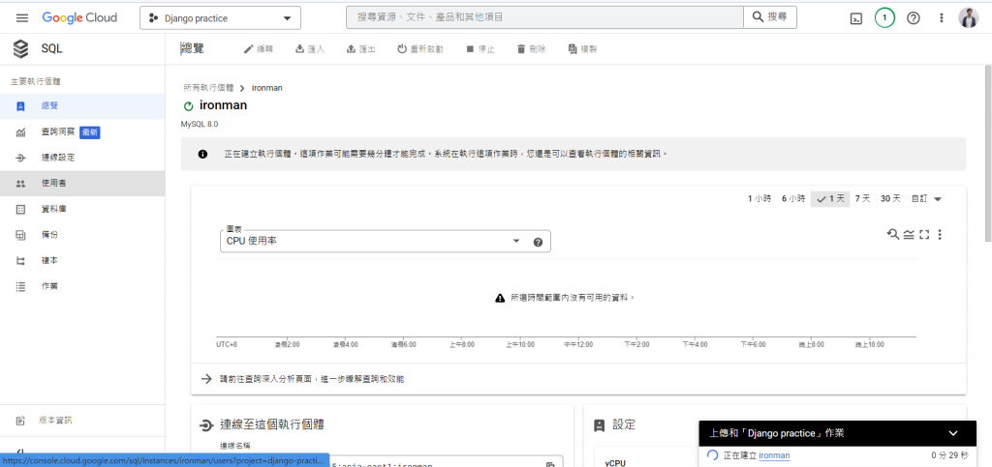Click the 設定 configuration card heading

[x=624, y=425]
